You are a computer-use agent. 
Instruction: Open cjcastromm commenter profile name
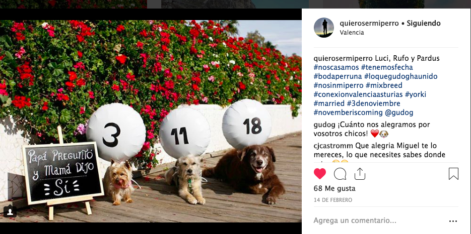pyautogui.click(x=333, y=146)
